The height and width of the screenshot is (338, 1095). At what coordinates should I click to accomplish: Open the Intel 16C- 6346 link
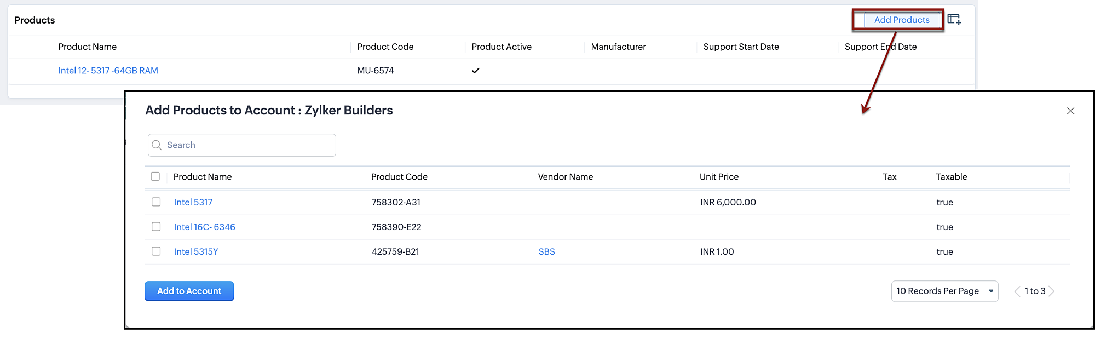(x=205, y=227)
